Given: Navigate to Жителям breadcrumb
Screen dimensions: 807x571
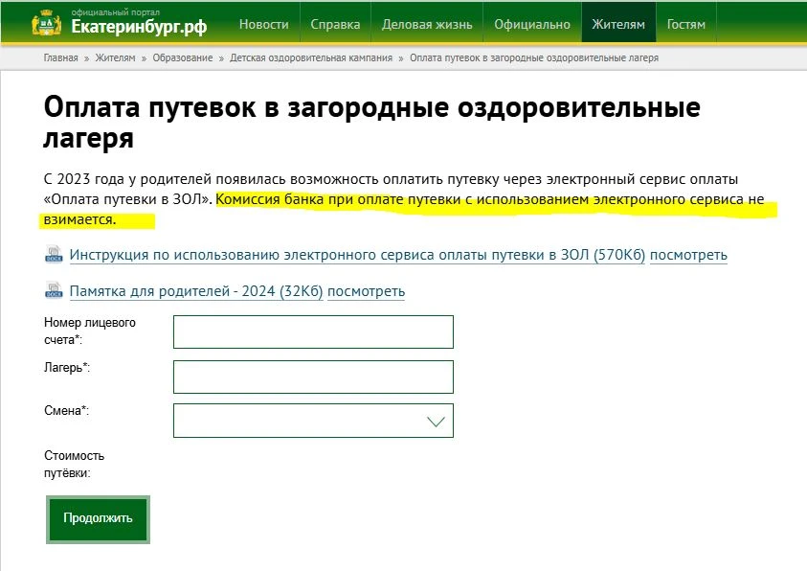Looking at the screenshot, I should coord(115,58).
